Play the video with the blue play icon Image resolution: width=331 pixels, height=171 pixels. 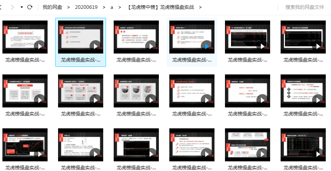point(207,46)
